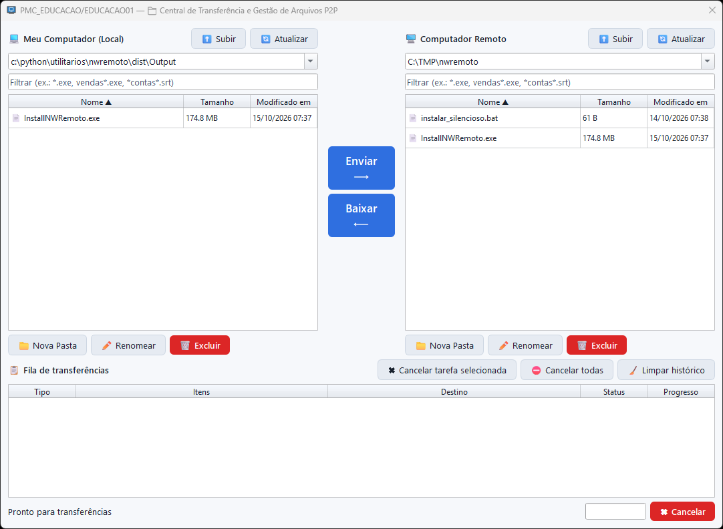Close the Central de Transferência window
This screenshot has width=723, height=529.
[712, 10]
